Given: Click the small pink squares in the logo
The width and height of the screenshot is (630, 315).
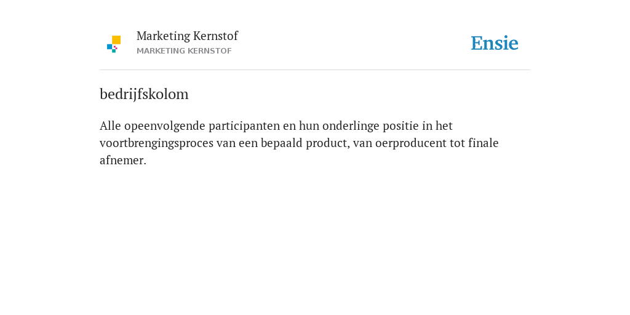Looking at the screenshot, I should pos(115,47).
